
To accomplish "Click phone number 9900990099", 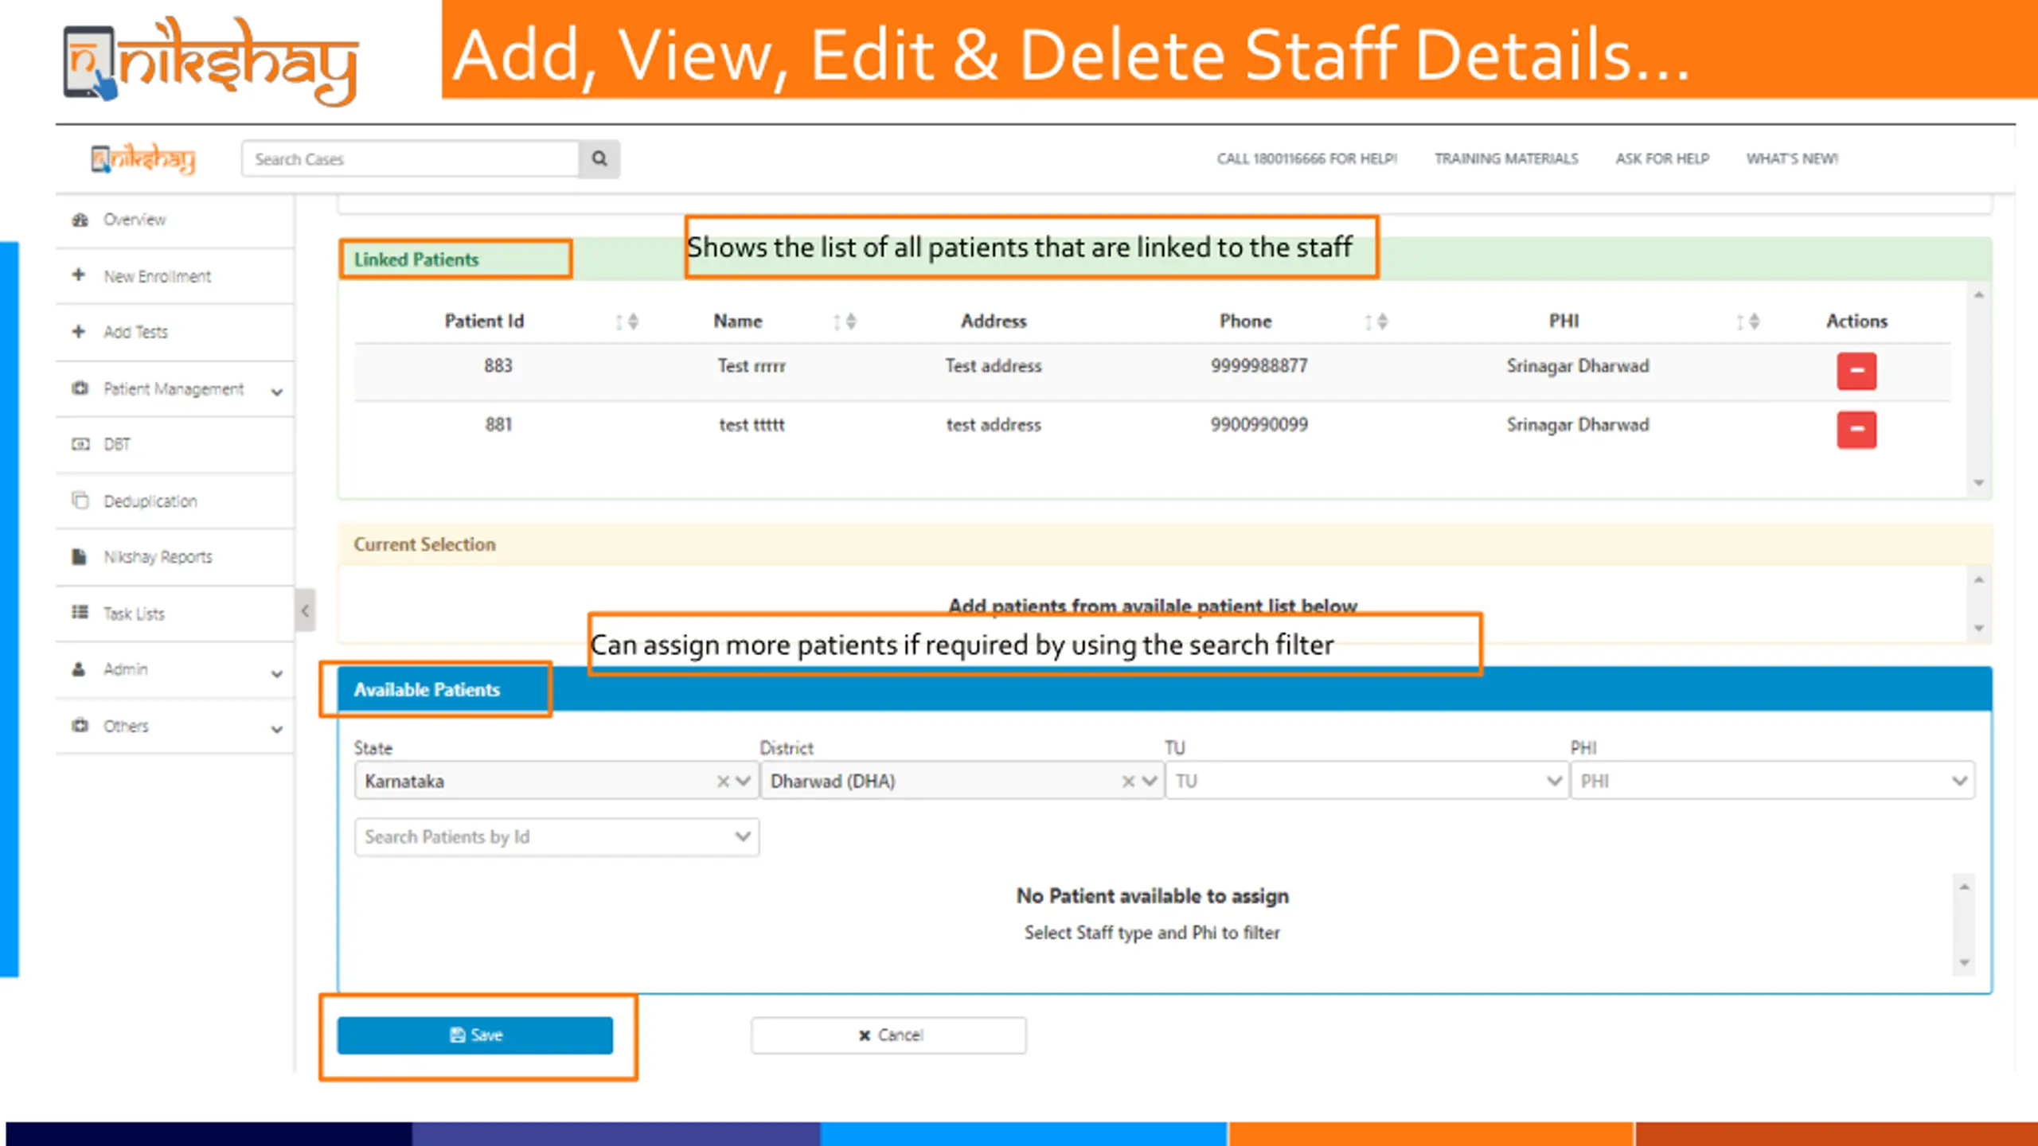I will click(x=1259, y=425).
